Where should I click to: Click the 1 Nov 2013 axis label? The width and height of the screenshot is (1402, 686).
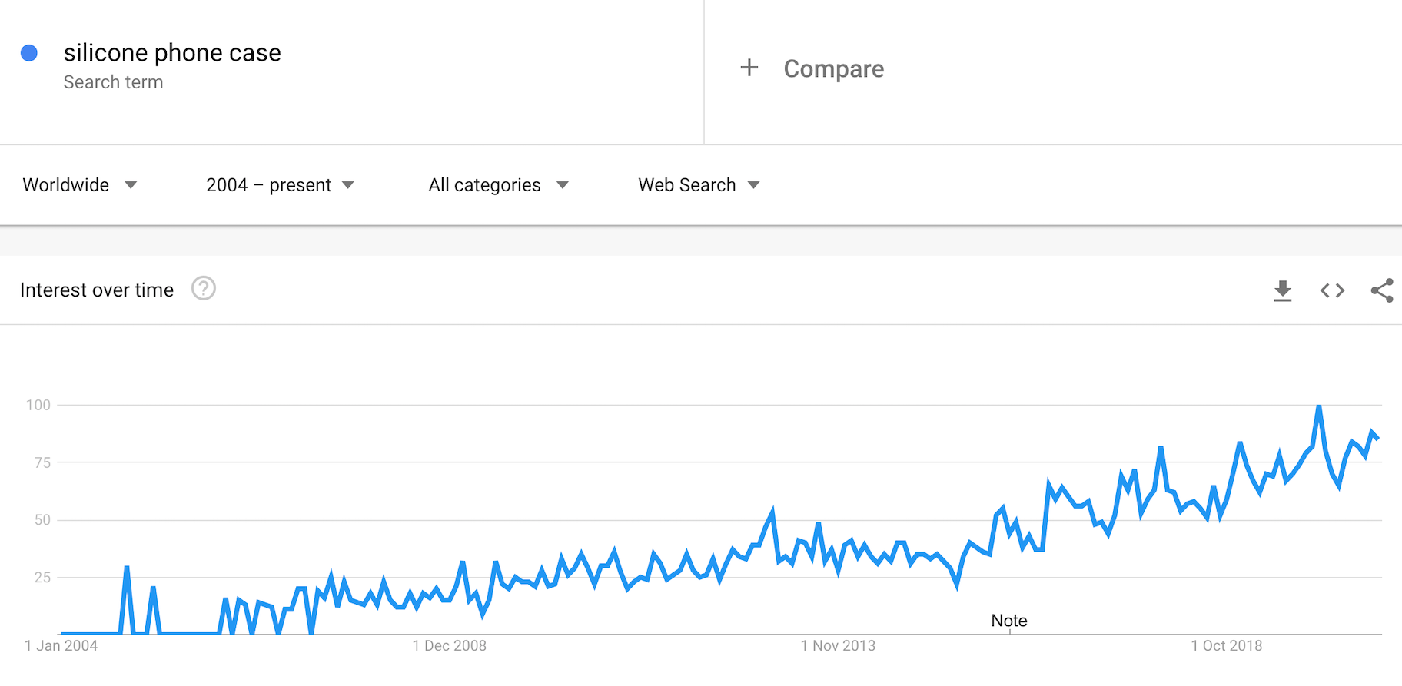tap(838, 646)
